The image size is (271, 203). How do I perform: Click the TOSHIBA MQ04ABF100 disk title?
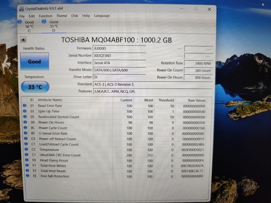point(117,40)
